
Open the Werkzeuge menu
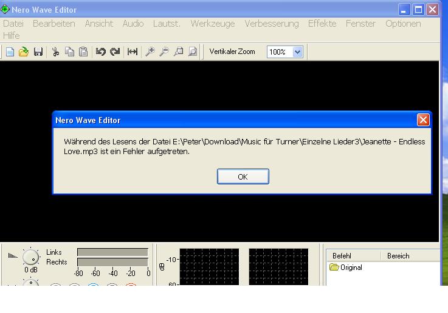pos(213,24)
